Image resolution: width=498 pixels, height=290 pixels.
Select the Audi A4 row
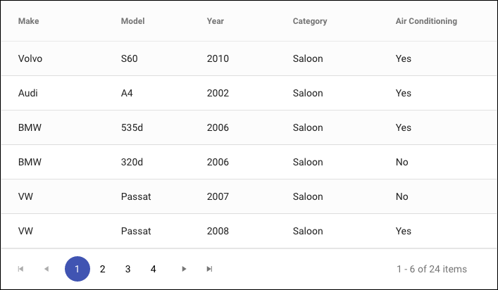click(x=249, y=93)
